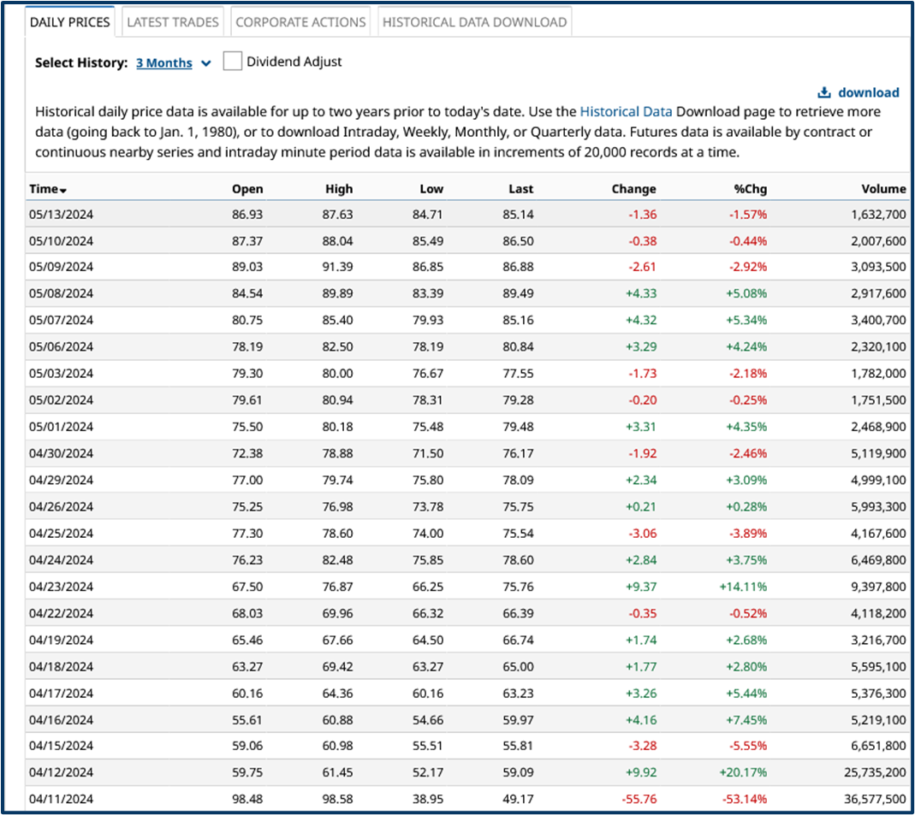Click the download arrow icon
Image resolution: width=915 pixels, height=815 pixels.
[824, 92]
